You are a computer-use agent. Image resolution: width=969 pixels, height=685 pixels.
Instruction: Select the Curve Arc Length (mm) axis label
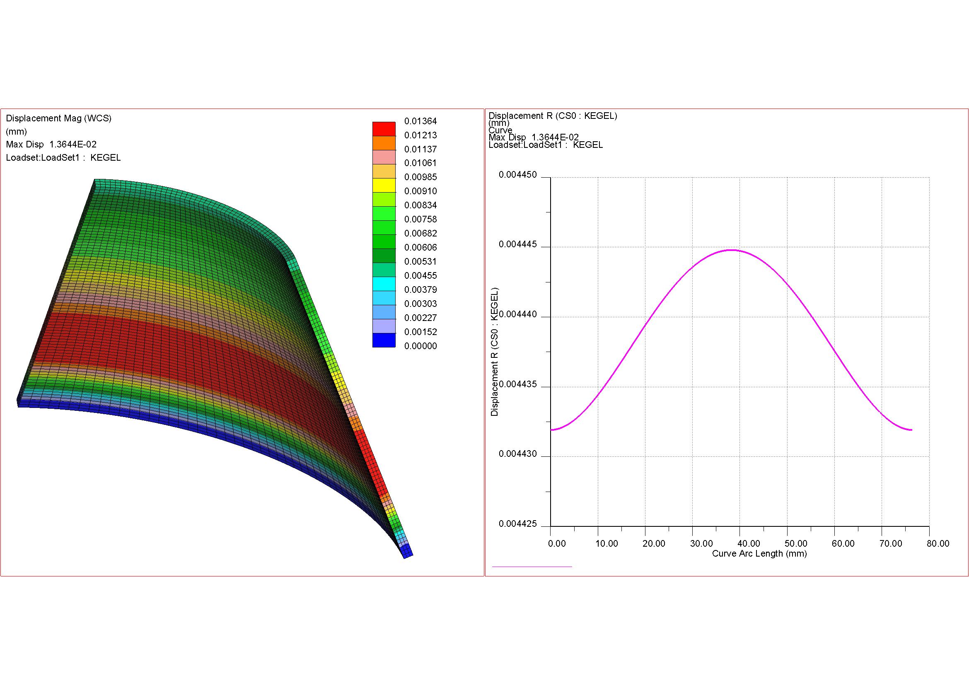[759, 553]
